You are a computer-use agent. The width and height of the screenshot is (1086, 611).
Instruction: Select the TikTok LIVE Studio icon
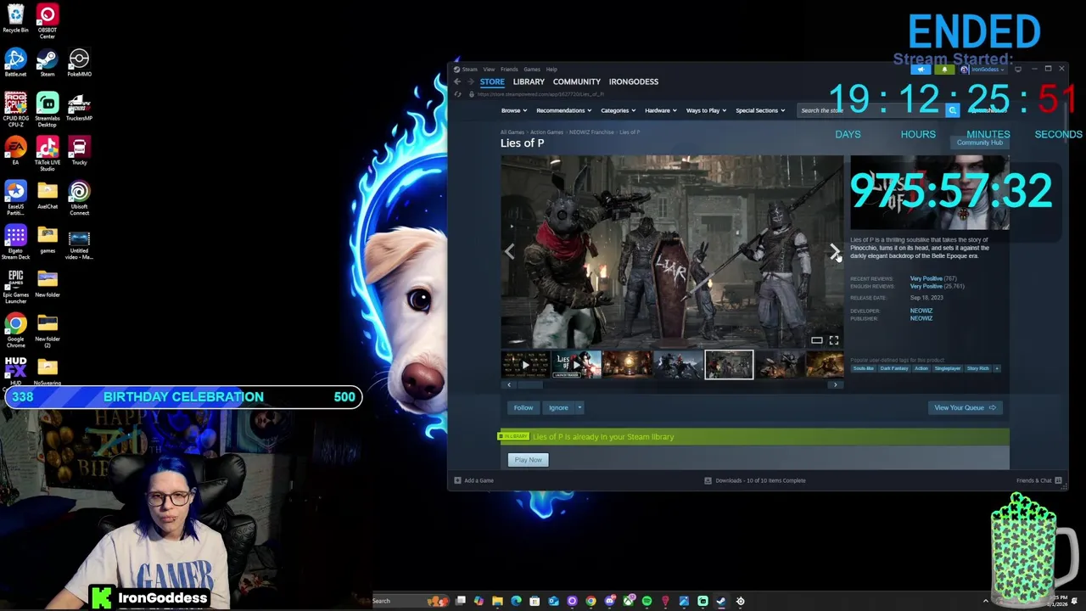pos(48,154)
